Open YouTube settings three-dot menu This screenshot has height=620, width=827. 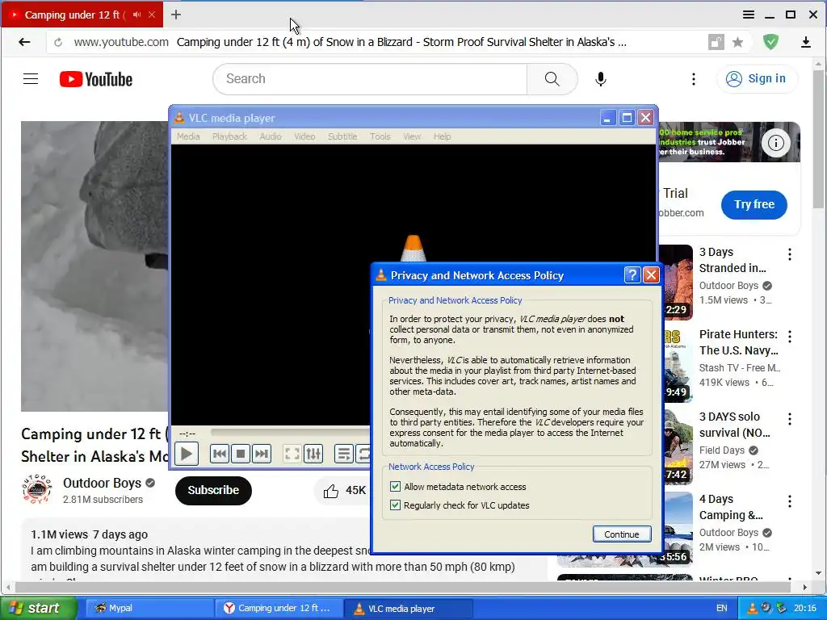coord(694,79)
